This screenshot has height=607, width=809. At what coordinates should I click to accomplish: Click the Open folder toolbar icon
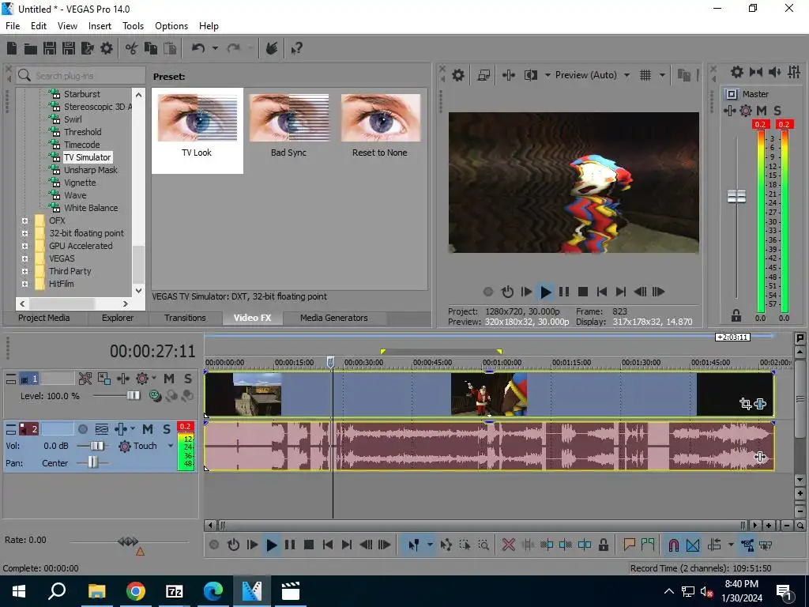coord(31,48)
